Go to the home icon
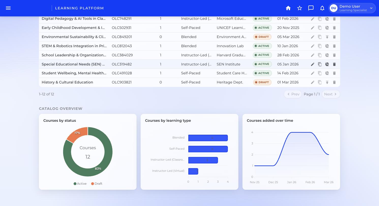The height and width of the screenshot is (206, 379). 288,8
